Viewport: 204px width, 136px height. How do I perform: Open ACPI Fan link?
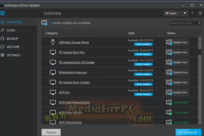point(64,92)
